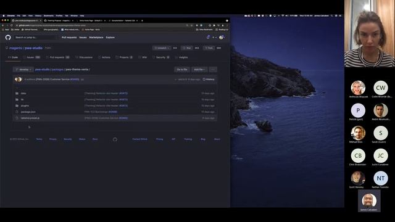This screenshot has height=222, width=395.
Task: Switch to the Projects tab
Action: click(x=124, y=57)
